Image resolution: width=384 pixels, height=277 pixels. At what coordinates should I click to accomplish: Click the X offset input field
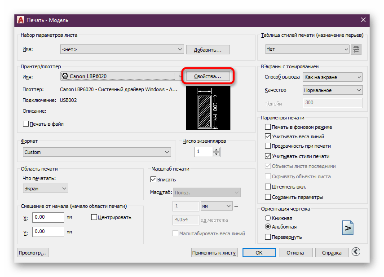coord(48,217)
